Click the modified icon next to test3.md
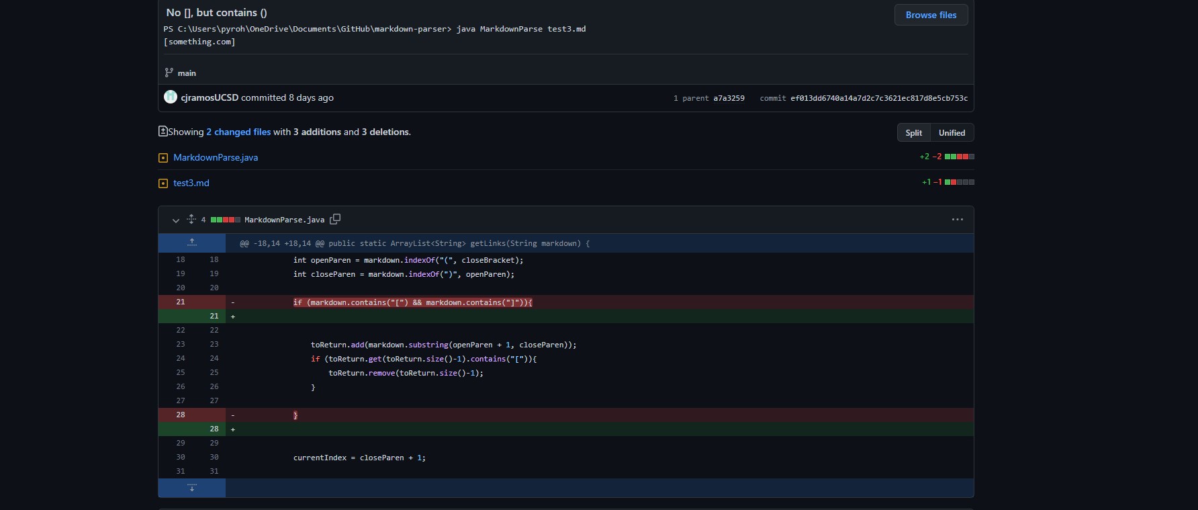The height and width of the screenshot is (510, 1198). click(163, 183)
